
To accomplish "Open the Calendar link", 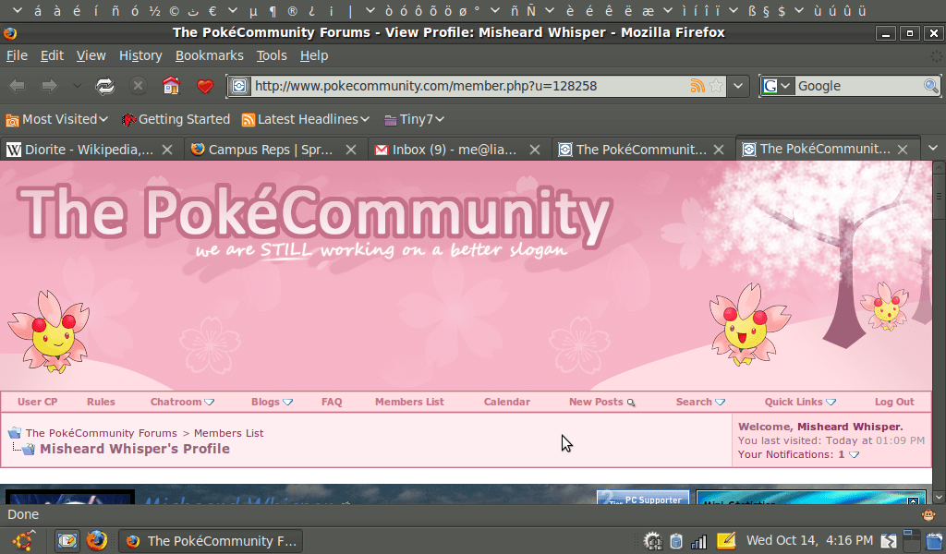I will [507, 402].
